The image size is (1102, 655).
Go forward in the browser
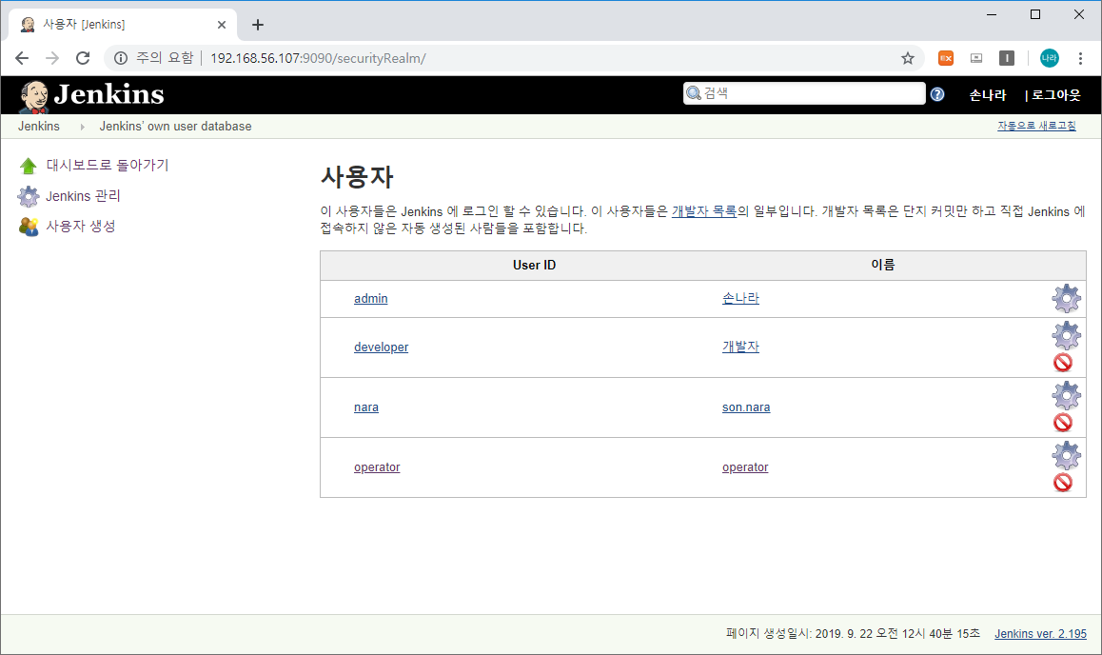pyautogui.click(x=52, y=58)
